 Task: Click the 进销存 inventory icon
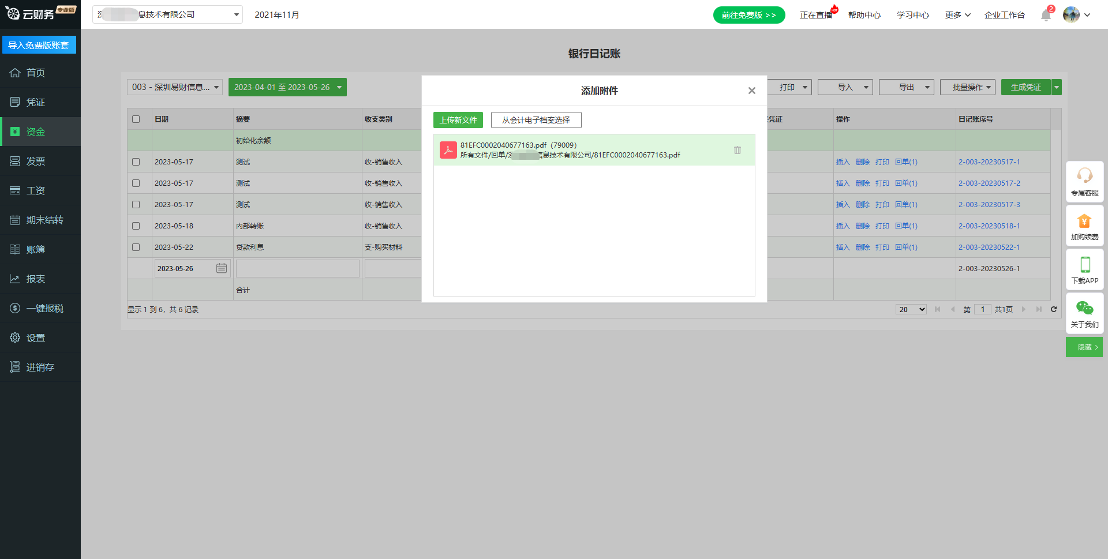15,367
